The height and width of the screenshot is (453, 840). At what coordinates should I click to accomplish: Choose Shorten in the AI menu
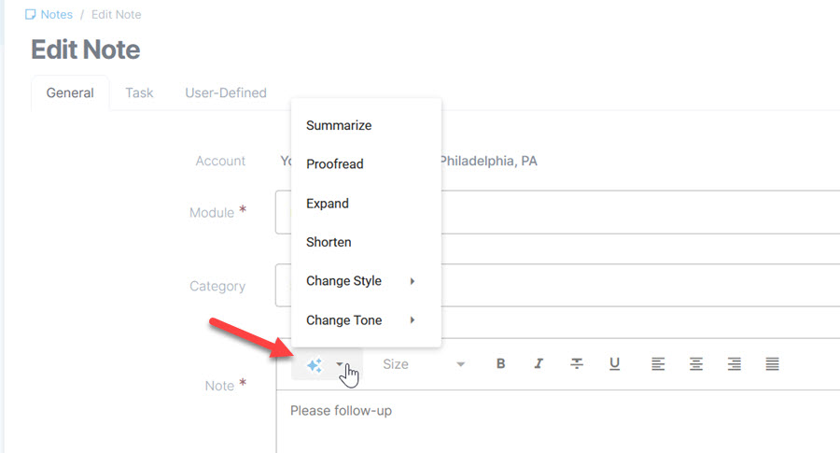329,242
